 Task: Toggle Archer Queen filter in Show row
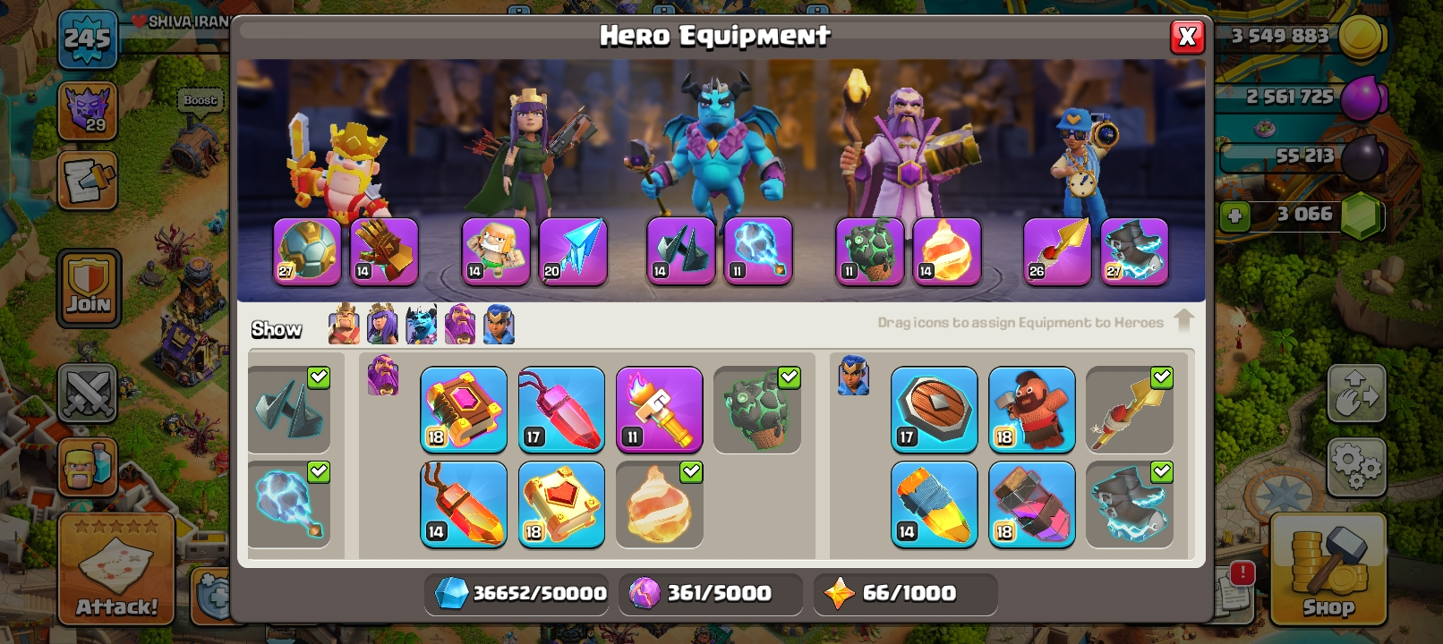pos(382,324)
